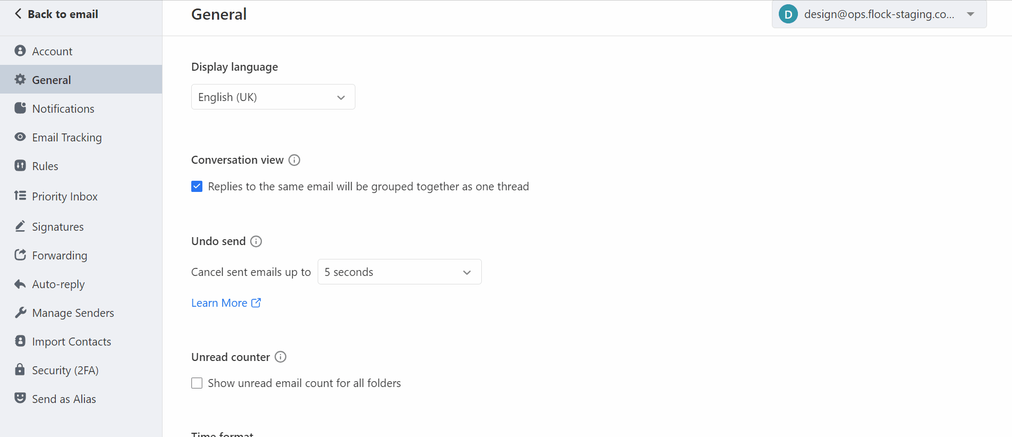This screenshot has width=1012, height=437.
Task: Select the Signatures pencil icon
Action: click(20, 226)
